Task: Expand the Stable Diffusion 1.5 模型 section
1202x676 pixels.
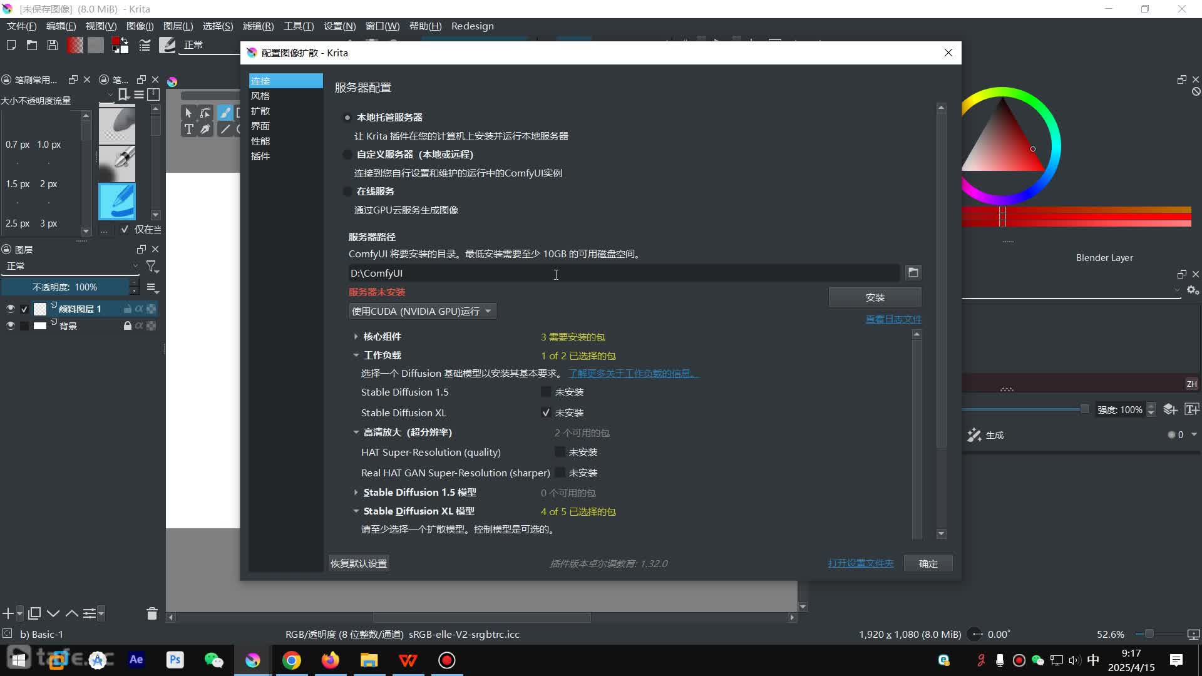Action: pos(356,493)
